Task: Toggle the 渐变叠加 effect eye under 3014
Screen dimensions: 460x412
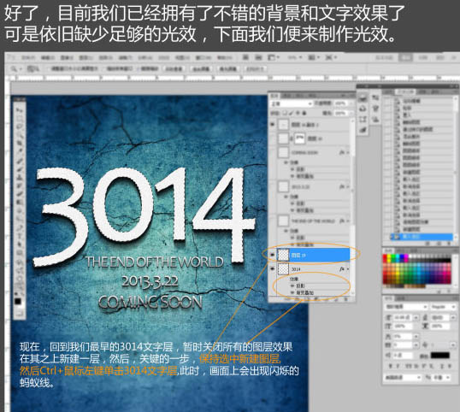Action: 292,292
